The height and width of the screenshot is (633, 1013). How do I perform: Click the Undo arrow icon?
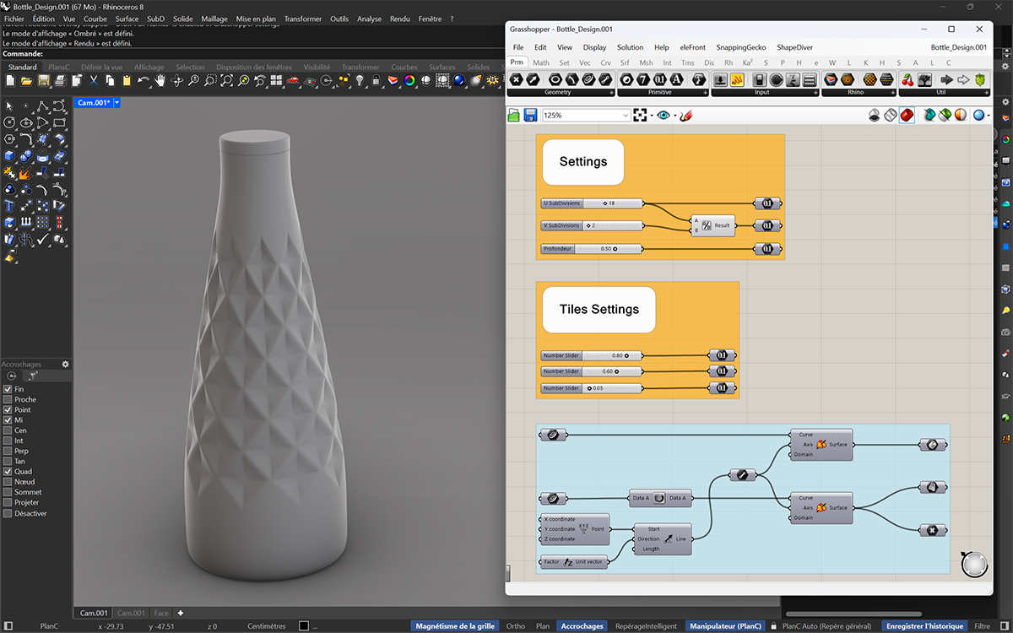(x=144, y=80)
